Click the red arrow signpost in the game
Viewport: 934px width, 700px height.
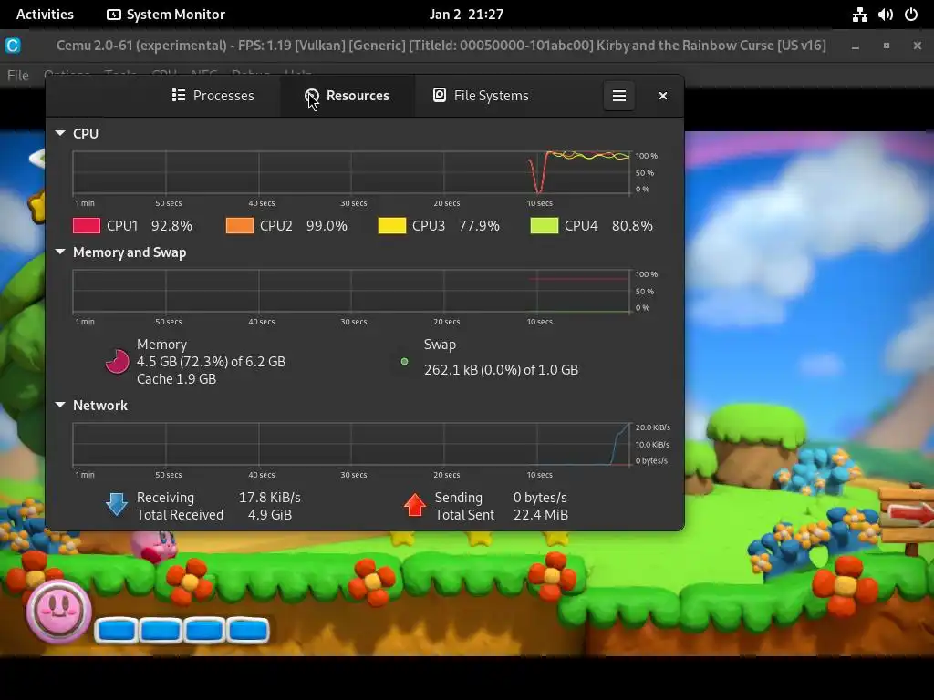pyautogui.click(x=906, y=515)
